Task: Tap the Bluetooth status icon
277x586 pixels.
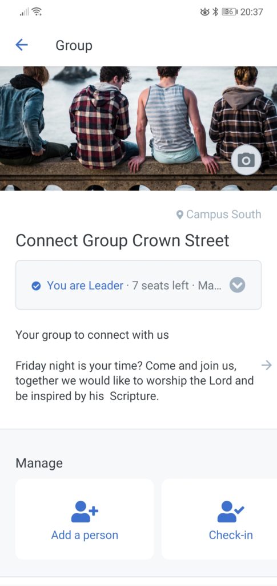Action: click(x=215, y=12)
